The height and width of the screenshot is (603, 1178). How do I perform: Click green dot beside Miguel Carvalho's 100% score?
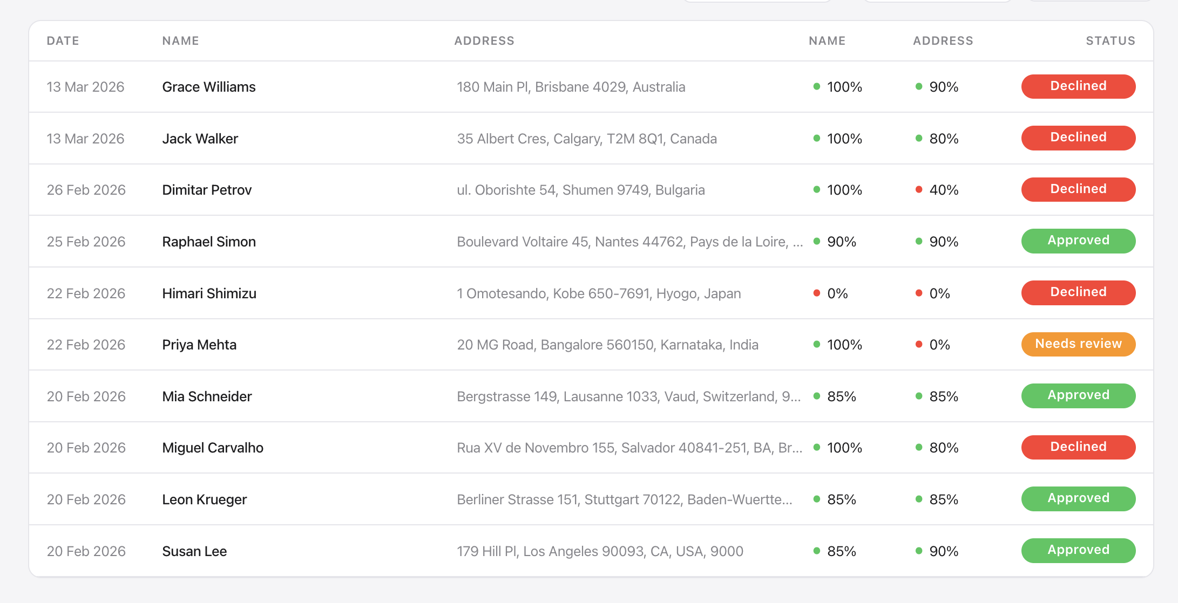pos(817,447)
